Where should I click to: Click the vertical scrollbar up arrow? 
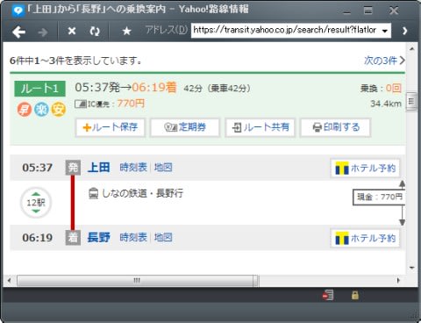pos(412,49)
